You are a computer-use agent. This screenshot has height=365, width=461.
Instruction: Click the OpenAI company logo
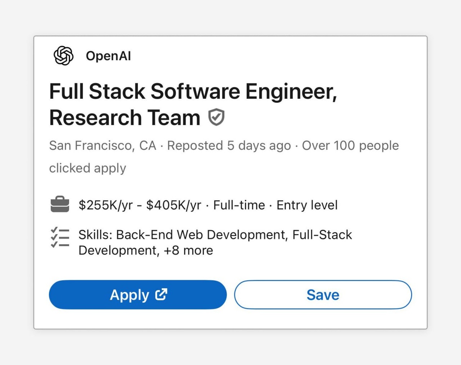tap(63, 56)
